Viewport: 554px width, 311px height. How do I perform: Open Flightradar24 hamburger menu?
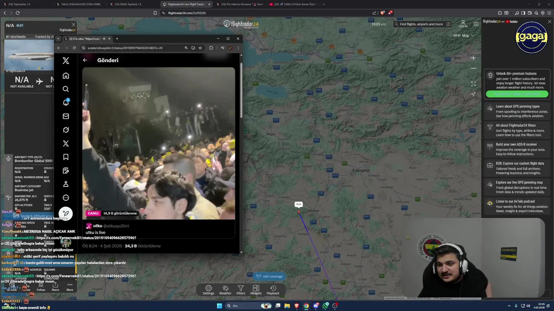(476, 24)
